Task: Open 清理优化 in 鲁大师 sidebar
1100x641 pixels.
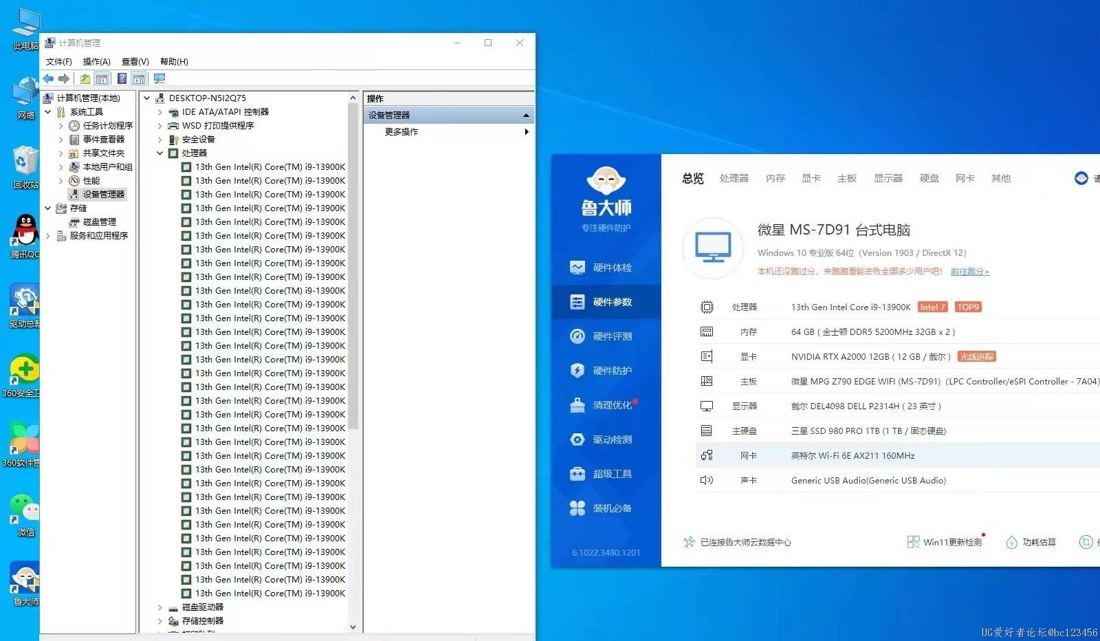Action: [x=606, y=405]
